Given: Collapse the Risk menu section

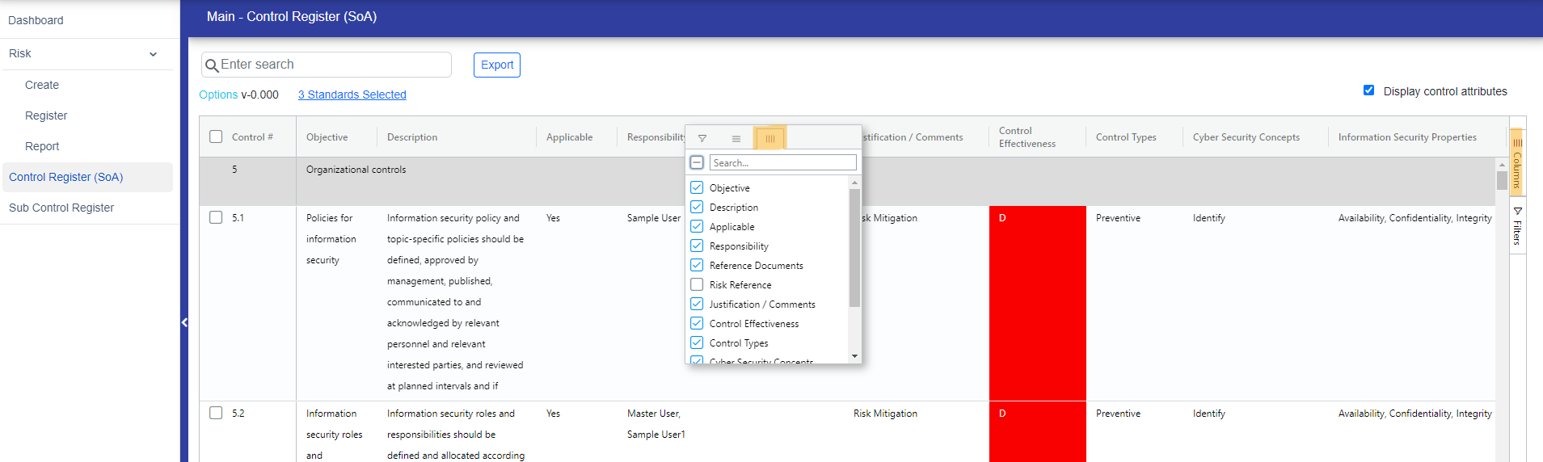Looking at the screenshot, I should coord(153,54).
